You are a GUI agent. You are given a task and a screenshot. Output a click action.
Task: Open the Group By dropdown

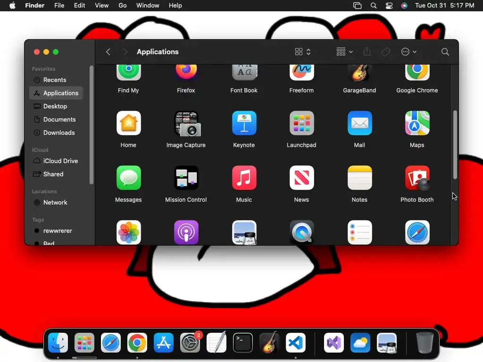point(344,52)
